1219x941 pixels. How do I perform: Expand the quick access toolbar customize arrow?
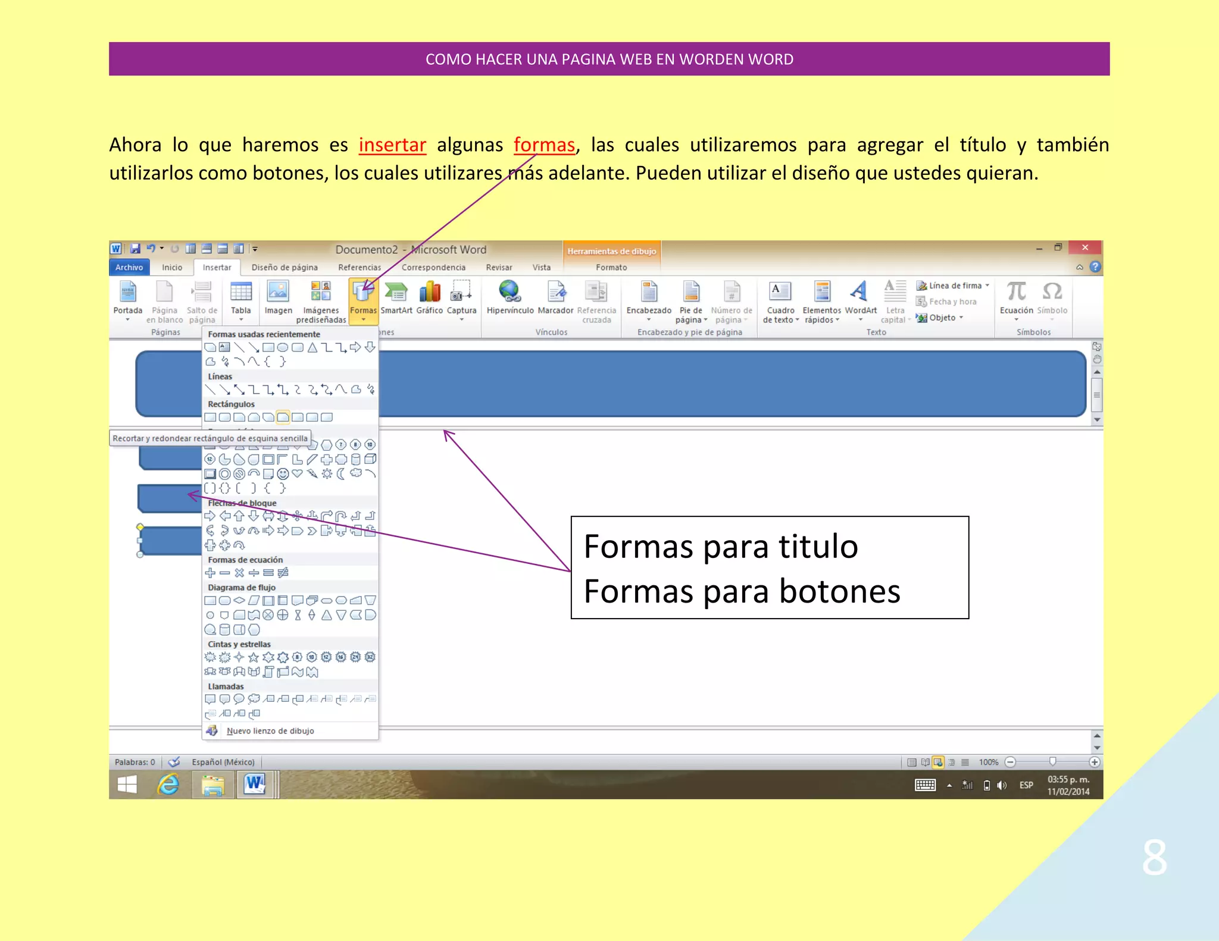[255, 249]
